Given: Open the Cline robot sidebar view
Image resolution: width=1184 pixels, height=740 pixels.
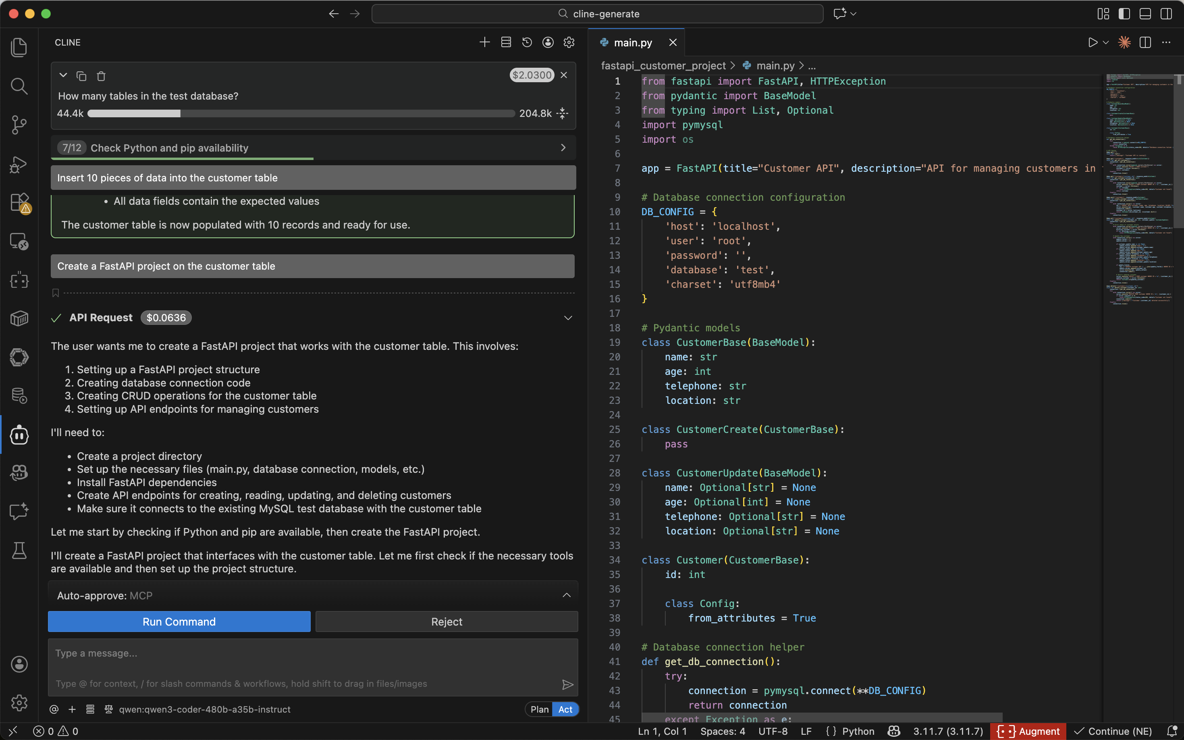Looking at the screenshot, I should [x=19, y=434].
